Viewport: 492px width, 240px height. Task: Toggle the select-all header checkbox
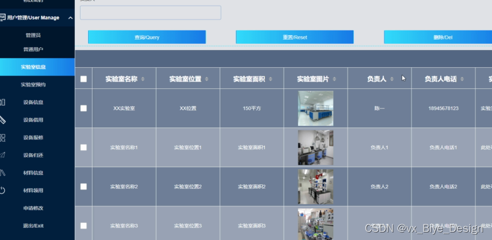pyautogui.click(x=83, y=79)
